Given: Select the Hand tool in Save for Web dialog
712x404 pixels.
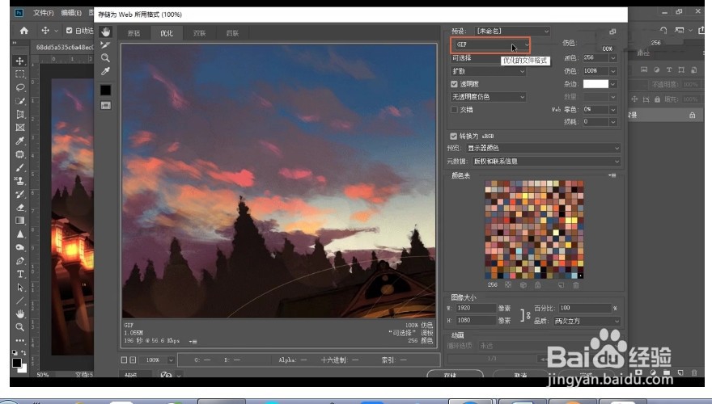Looking at the screenshot, I should click(105, 32).
